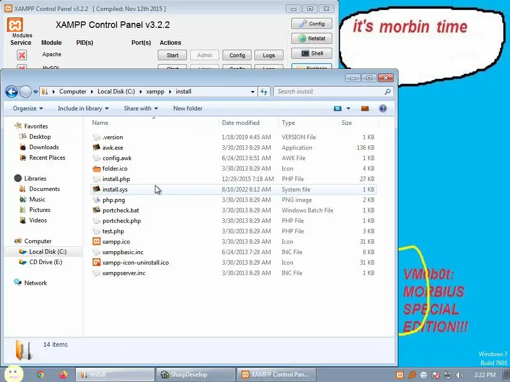510x382 pixels.
Task: Open recent locations dropdown arrow
Action: click(x=35, y=92)
